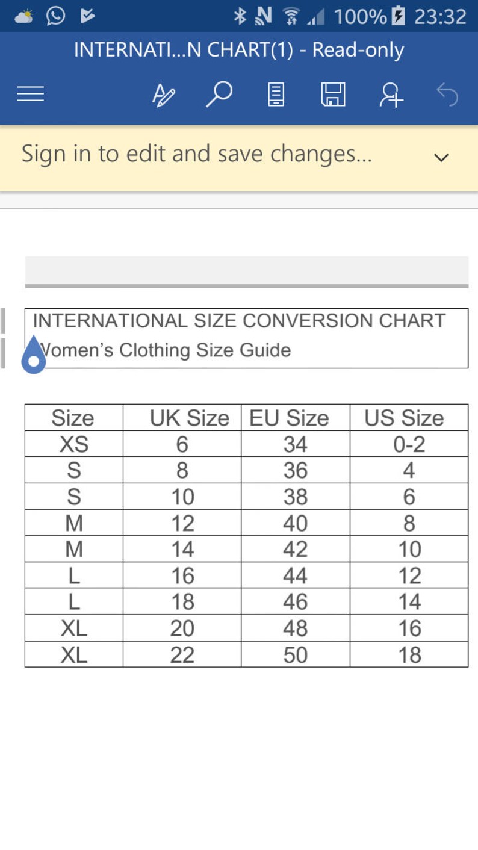The height and width of the screenshot is (850, 478).
Task: Tap the '0-2' US size cell
Action: point(409,444)
